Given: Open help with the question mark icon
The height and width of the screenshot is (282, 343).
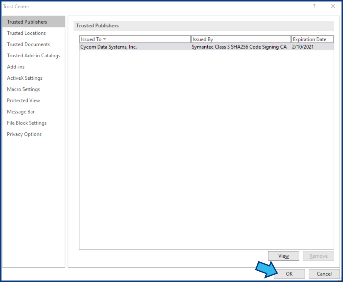Looking at the screenshot, I should click(314, 6).
